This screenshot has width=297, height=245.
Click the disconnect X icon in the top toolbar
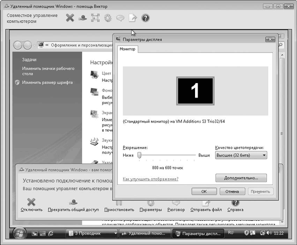click(70, 18)
